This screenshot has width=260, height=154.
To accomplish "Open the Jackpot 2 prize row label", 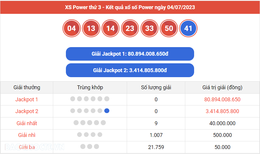I will coord(27,111).
